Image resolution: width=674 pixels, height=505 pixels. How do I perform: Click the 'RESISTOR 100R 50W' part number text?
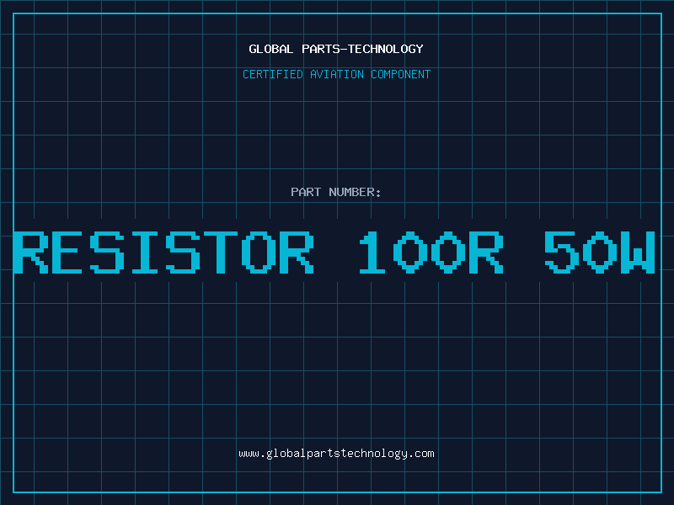(x=334, y=252)
